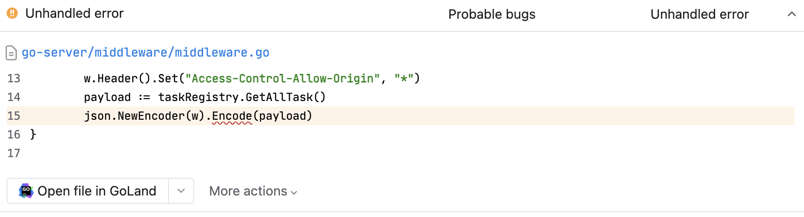The width and height of the screenshot is (804, 217).
Task: Expand the More actions menu
Action: coord(253,191)
